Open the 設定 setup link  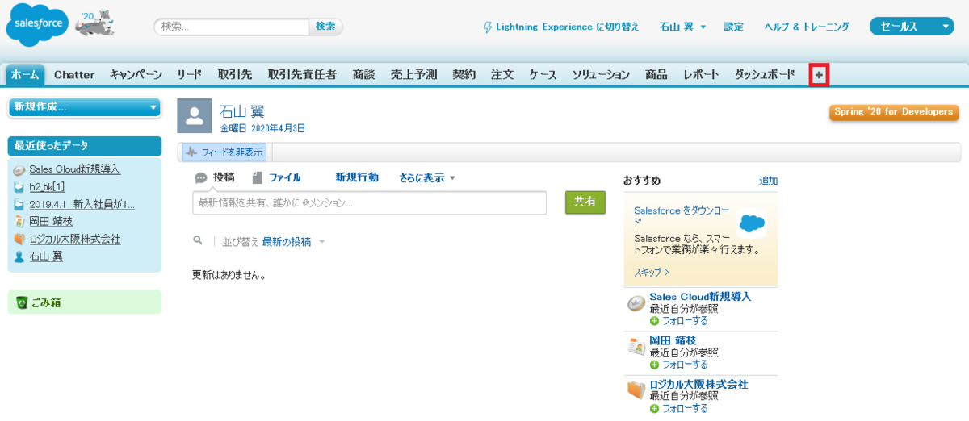pyautogui.click(x=734, y=27)
